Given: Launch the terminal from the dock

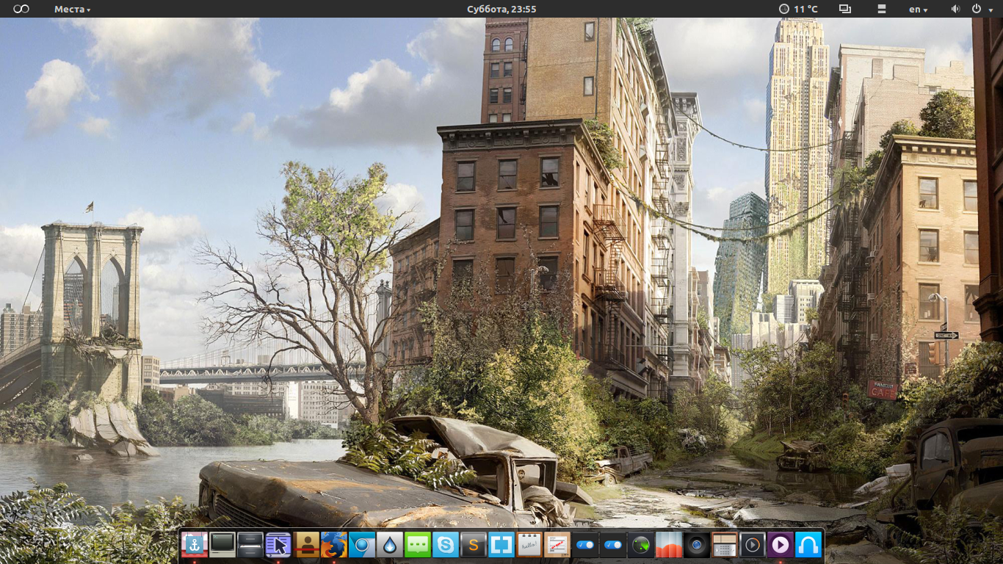Looking at the screenshot, I should point(222,545).
